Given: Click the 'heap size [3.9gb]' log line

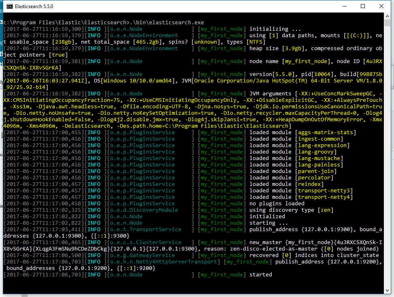Looking at the screenshot, I should click(283, 48).
